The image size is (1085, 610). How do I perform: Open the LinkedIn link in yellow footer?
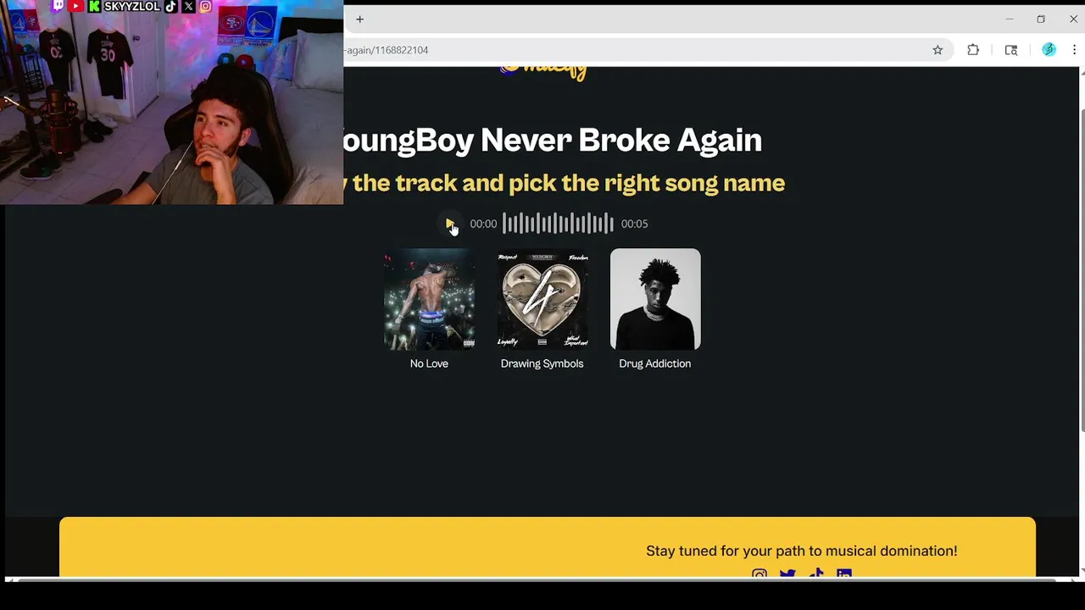click(x=844, y=575)
